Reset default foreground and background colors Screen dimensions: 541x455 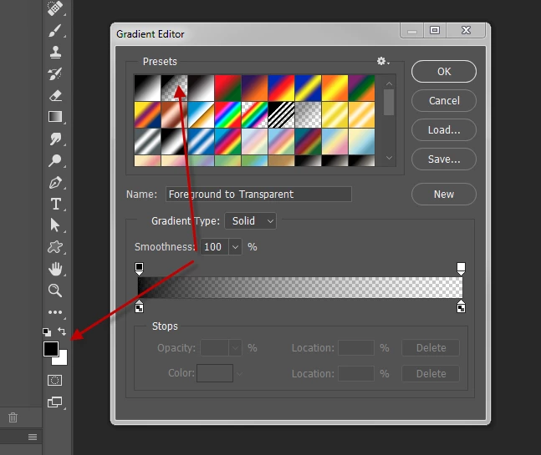click(x=47, y=332)
